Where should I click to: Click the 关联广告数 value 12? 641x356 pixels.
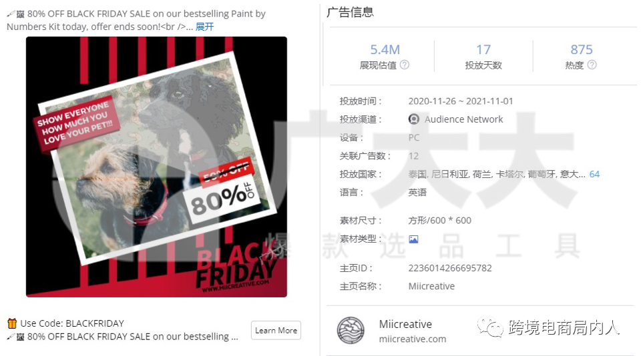[x=413, y=156]
